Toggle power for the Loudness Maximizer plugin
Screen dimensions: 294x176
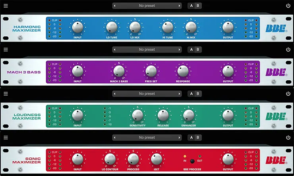click(288, 94)
